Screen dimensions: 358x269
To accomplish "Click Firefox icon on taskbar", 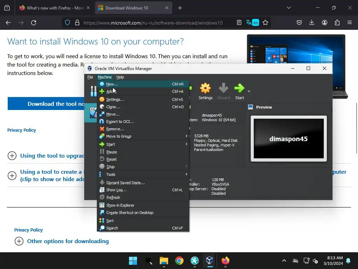I will tap(225, 261).
